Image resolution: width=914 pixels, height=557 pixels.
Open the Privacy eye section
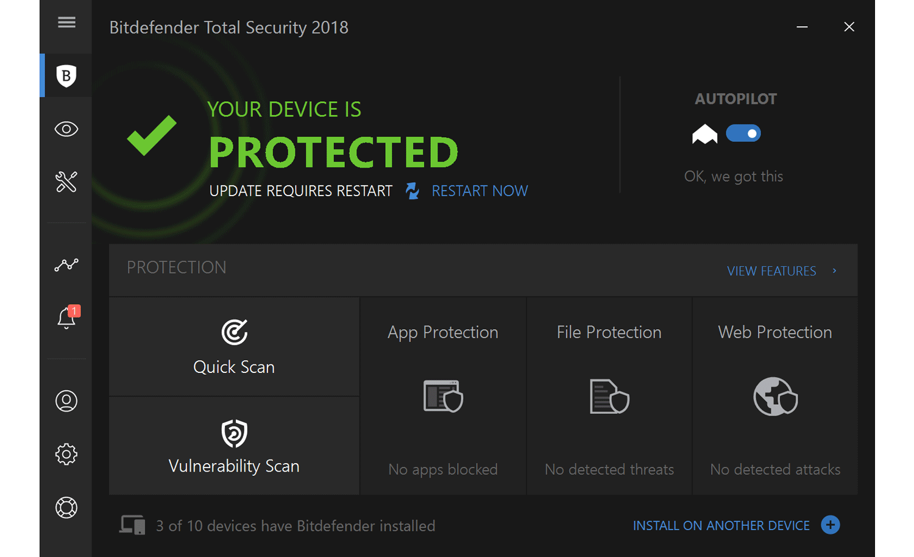[66, 129]
